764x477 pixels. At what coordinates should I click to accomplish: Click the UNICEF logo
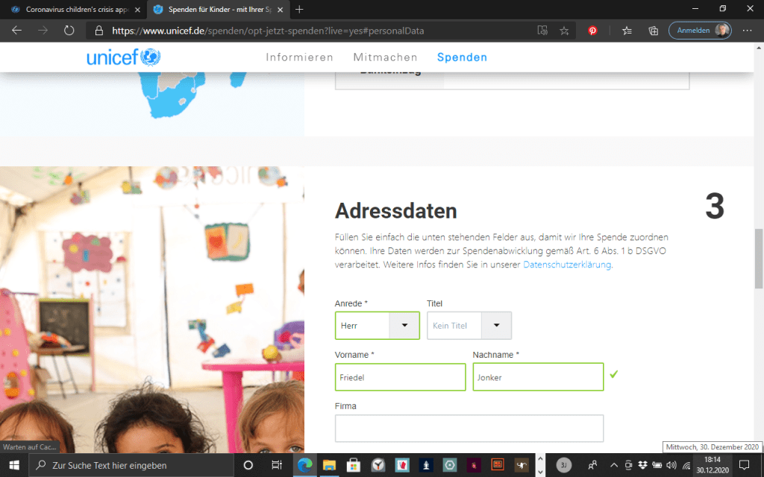click(123, 57)
